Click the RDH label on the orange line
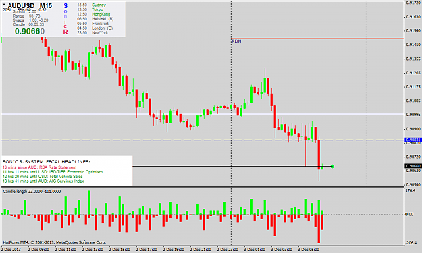This screenshot has width=422, height=253. (236, 41)
